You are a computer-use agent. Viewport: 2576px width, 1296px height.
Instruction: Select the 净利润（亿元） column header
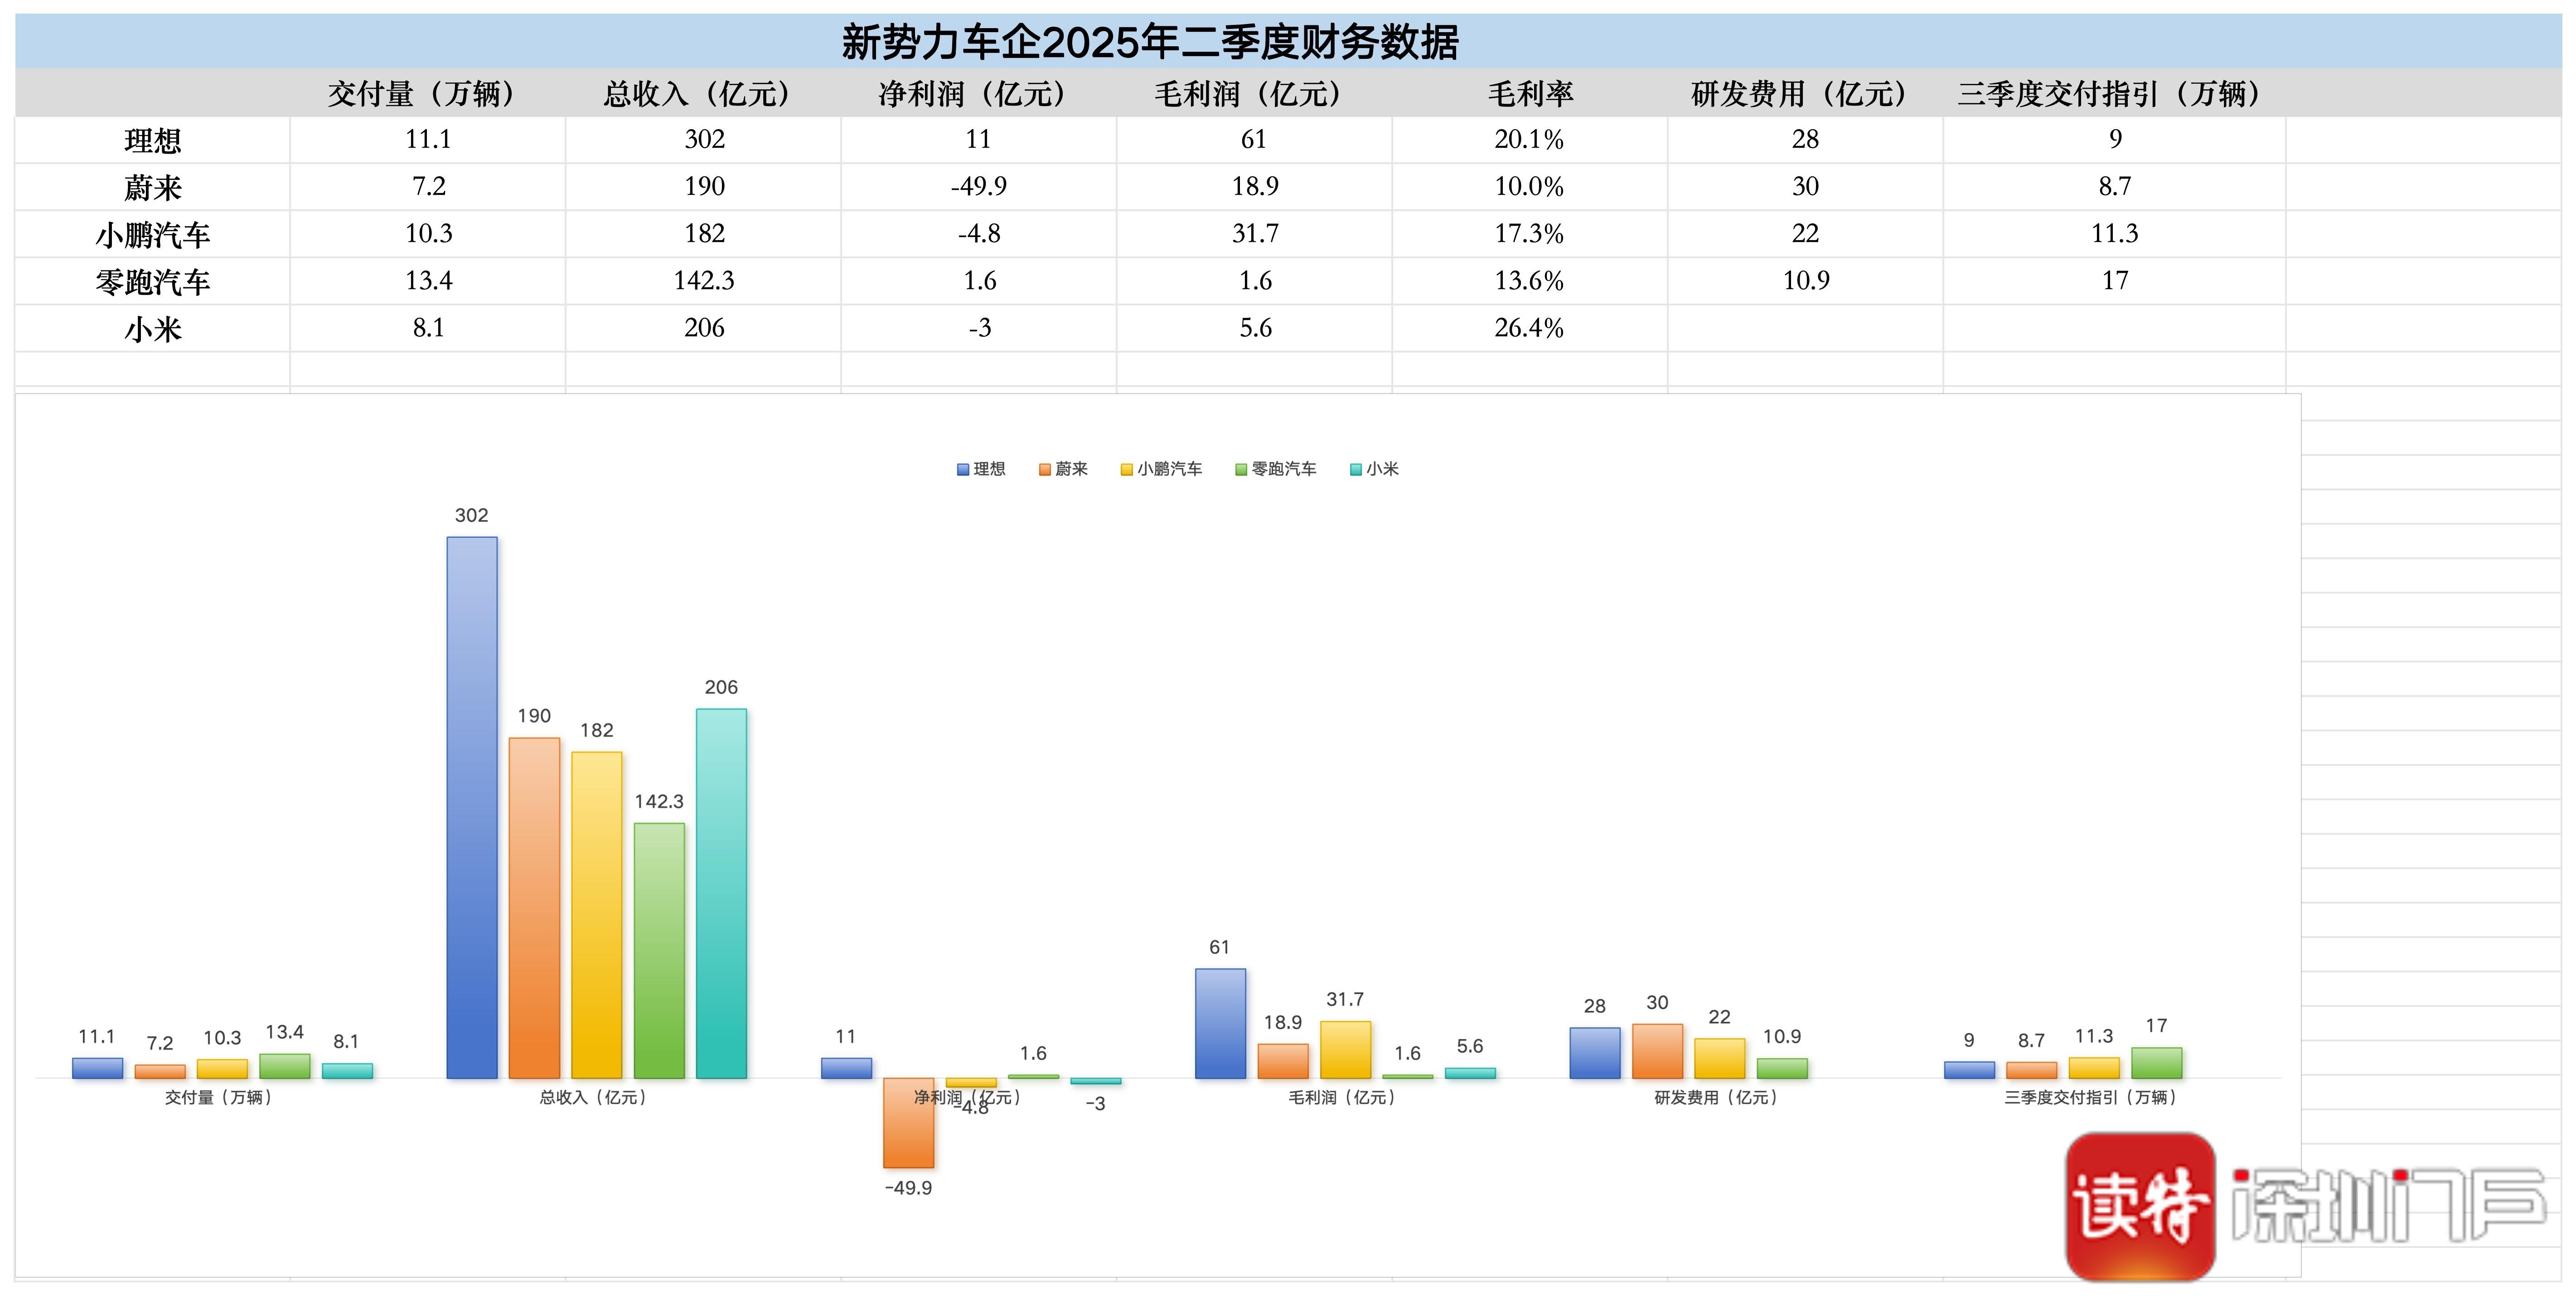click(979, 93)
